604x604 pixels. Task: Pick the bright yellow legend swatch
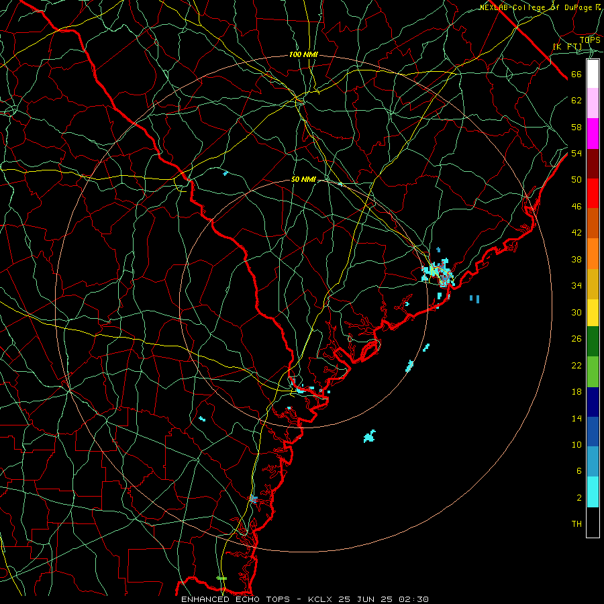coord(593,313)
